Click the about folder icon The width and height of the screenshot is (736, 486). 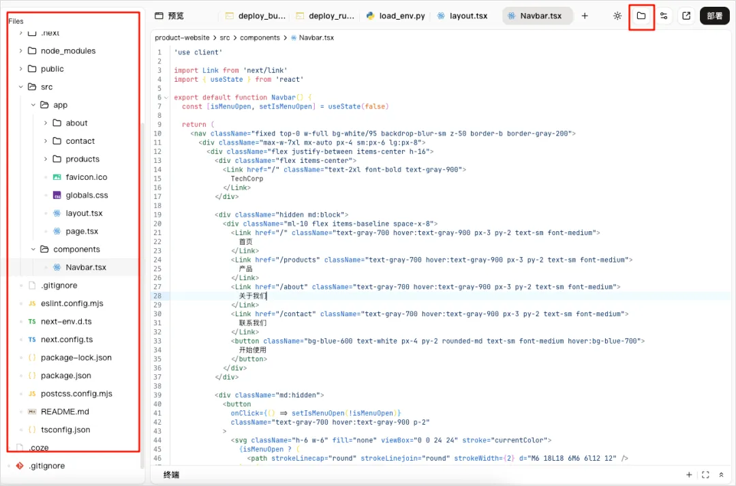coord(57,123)
